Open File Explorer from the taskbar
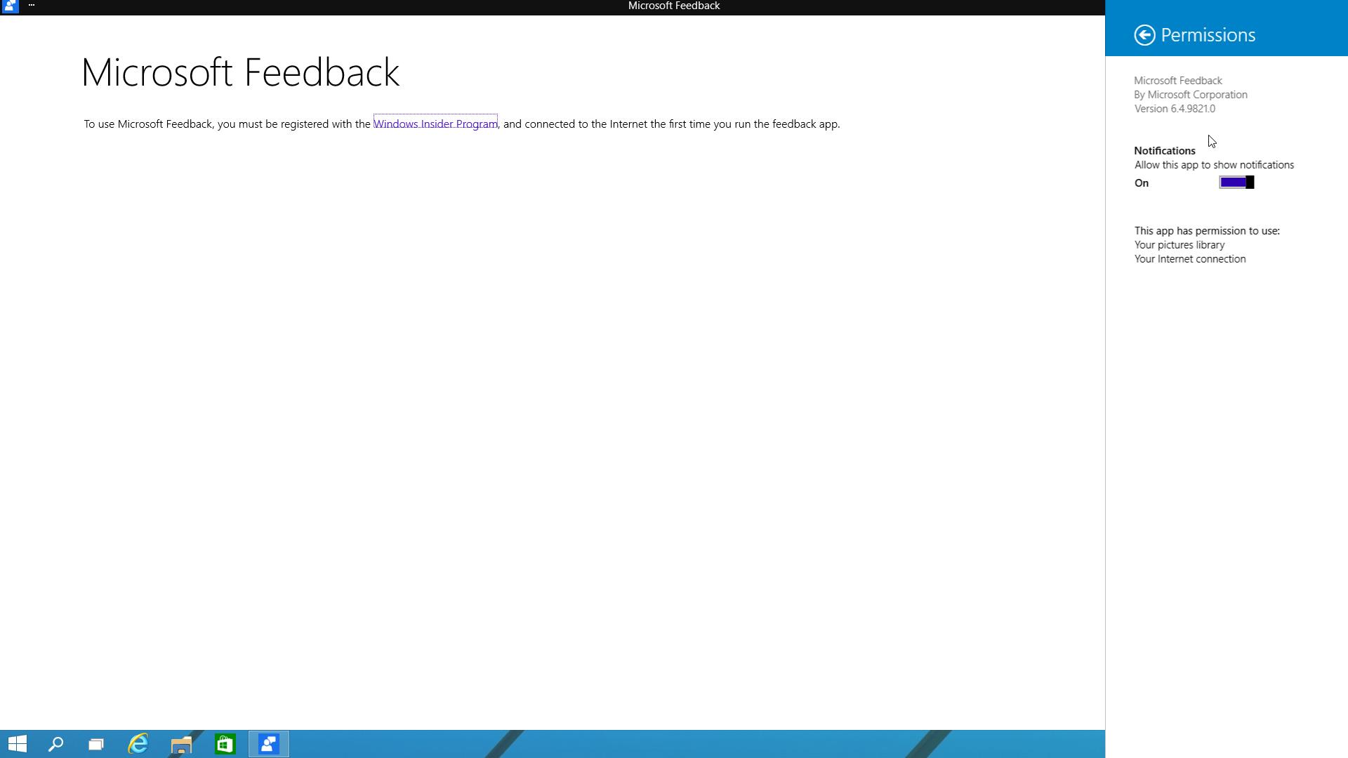This screenshot has height=758, width=1348. (x=181, y=744)
